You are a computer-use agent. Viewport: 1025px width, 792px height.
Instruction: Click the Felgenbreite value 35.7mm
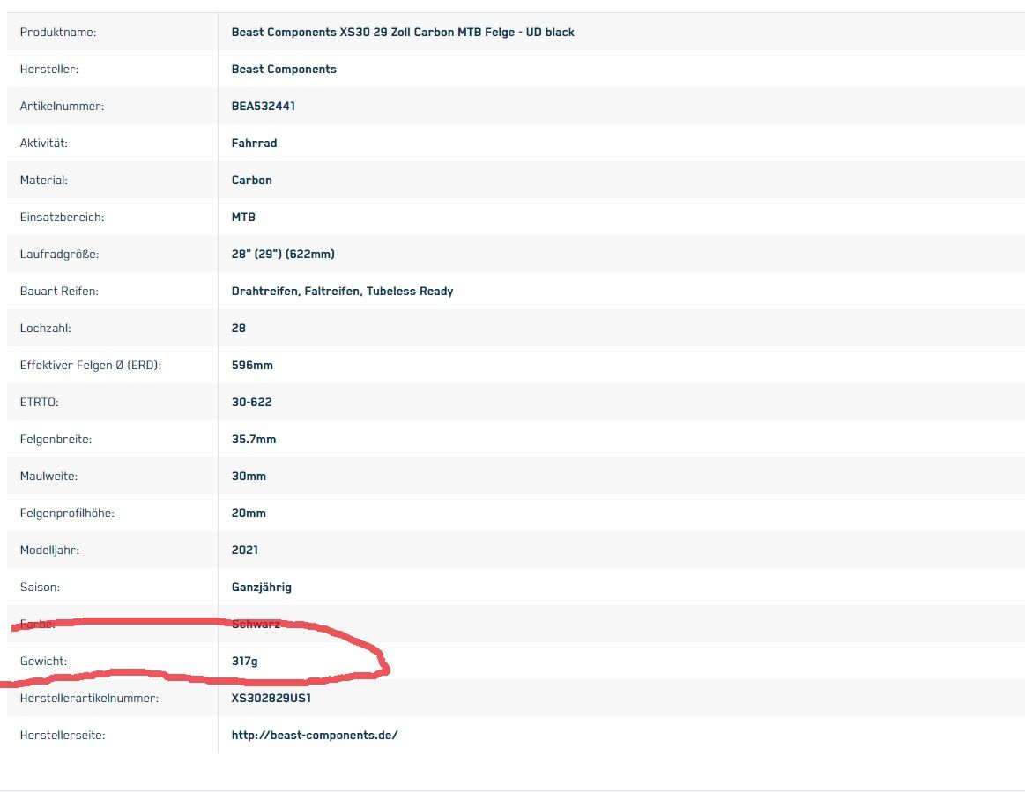(x=253, y=439)
